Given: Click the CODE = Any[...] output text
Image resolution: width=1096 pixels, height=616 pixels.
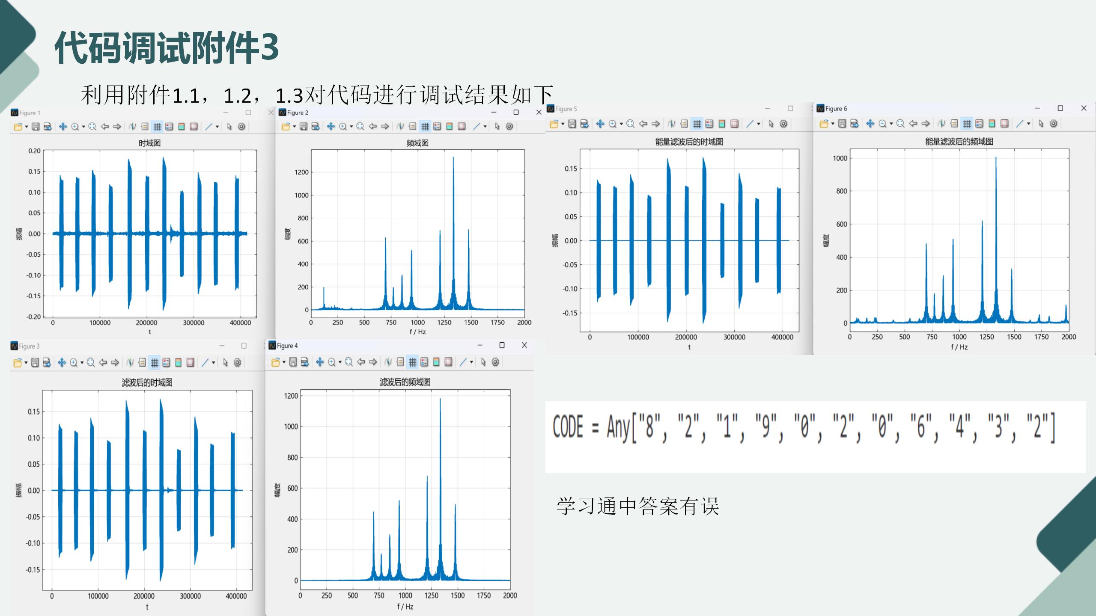Looking at the screenshot, I should click(804, 427).
